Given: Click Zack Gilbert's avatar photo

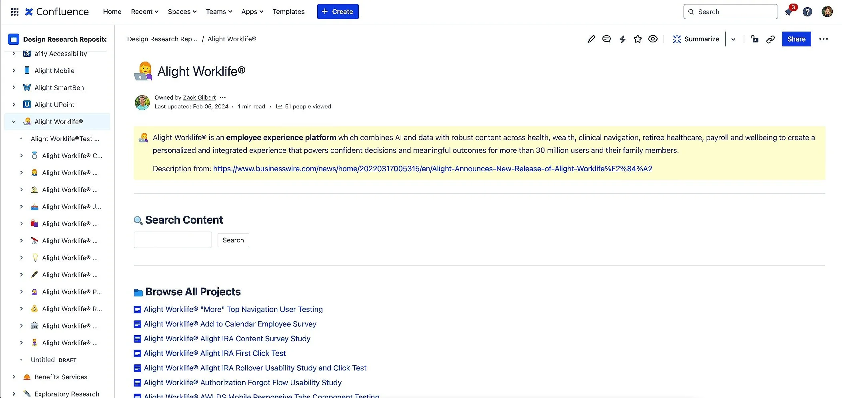Looking at the screenshot, I should pos(142,102).
